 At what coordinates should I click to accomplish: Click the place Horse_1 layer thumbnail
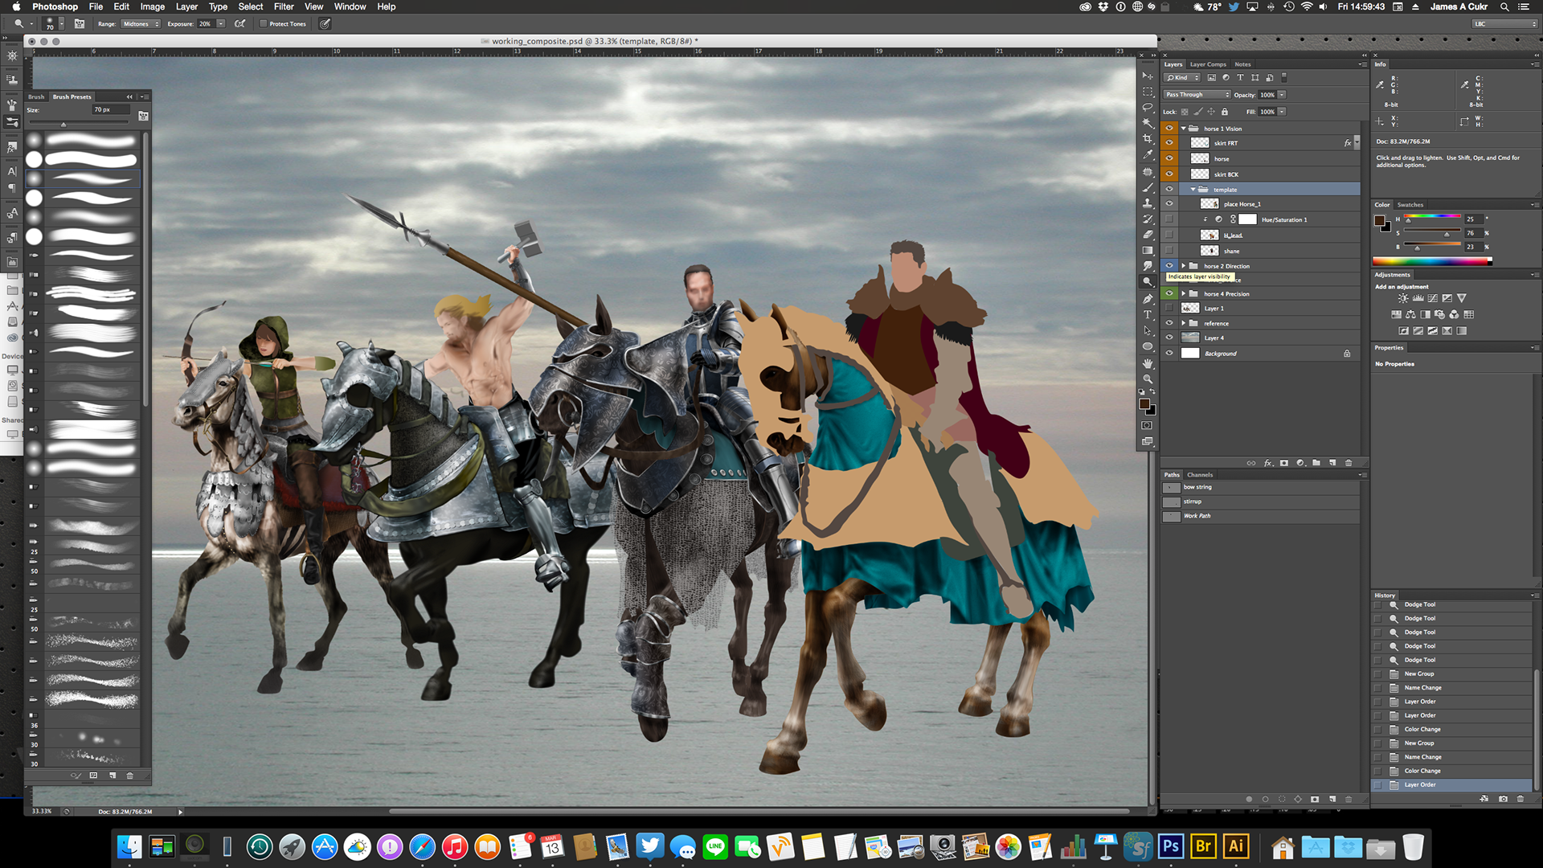click(x=1209, y=204)
